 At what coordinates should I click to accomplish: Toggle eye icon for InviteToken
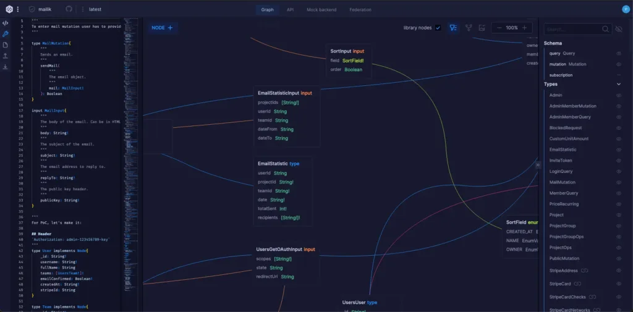[618, 161]
